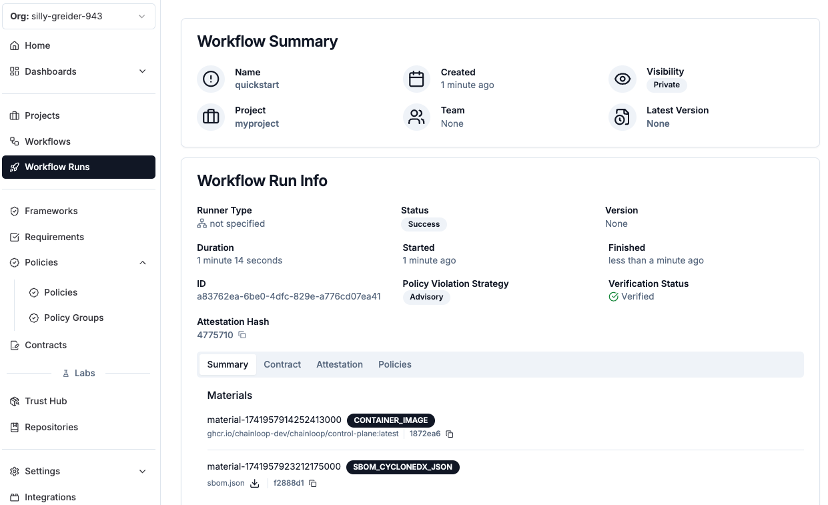828x505 pixels.
Task: Click the Success status badge
Action: (x=424, y=224)
